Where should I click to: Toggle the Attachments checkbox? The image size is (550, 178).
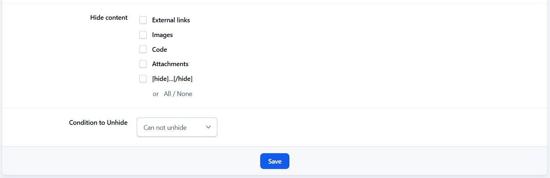[143, 64]
